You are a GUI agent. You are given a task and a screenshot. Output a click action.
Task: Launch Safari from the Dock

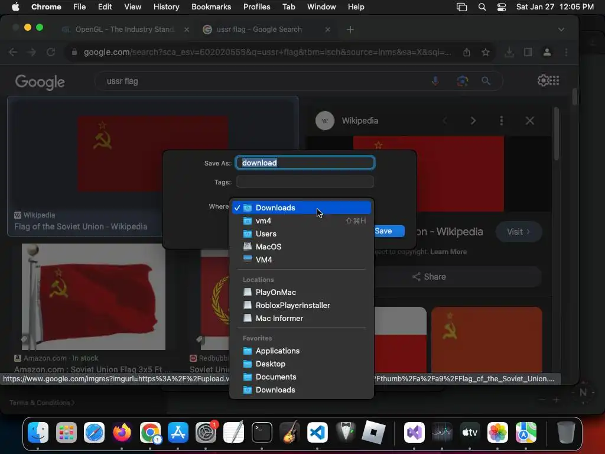[x=94, y=432]
